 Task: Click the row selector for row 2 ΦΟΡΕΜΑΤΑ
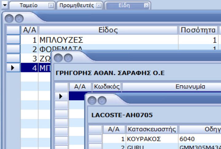(14, 49)
